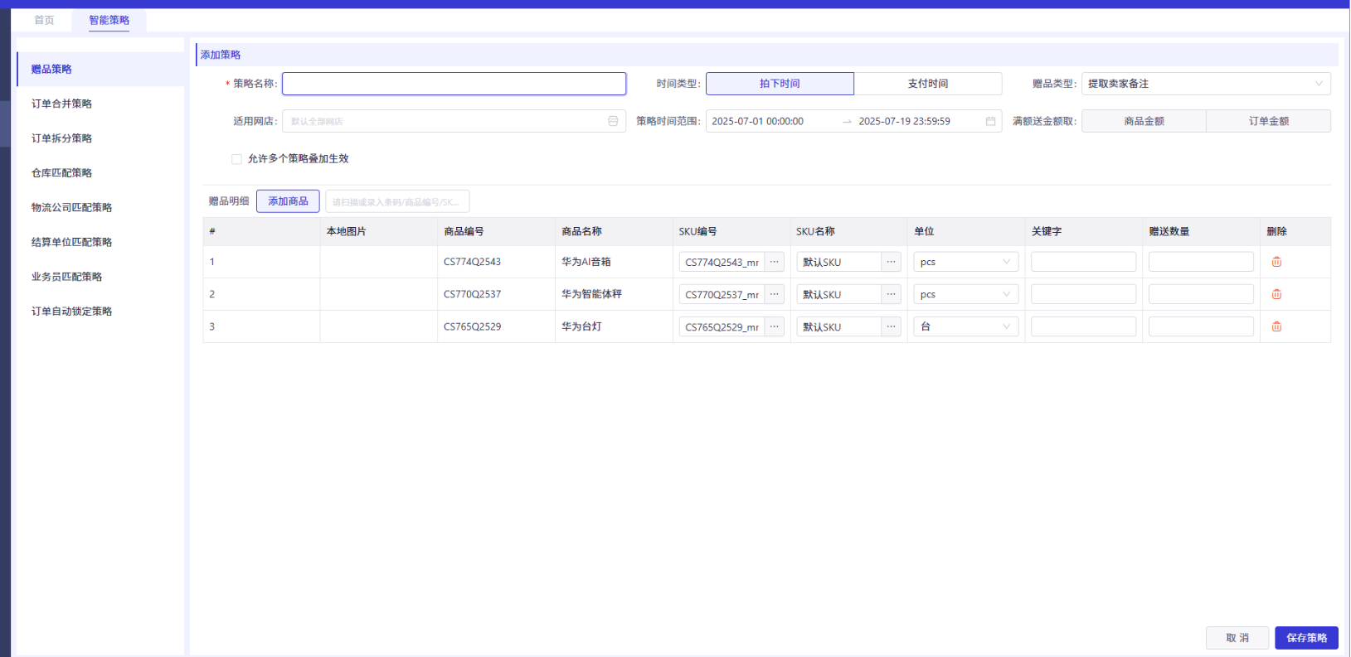Click the store selector icon in 适用网店
Screen dimensions: 1351x657
point(613,121)
